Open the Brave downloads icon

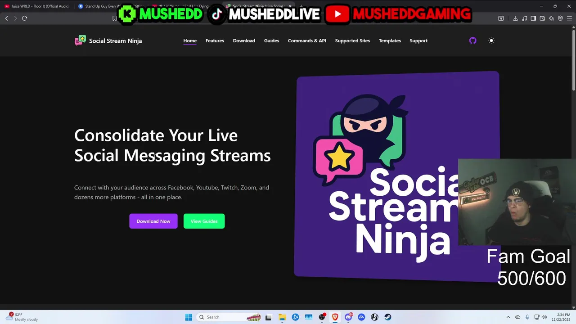tap(515, 18)
